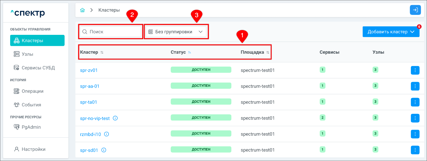Toggle sorting on the Статус column
Viewport: 427px width, 161px height.
[x=190, y=52]
